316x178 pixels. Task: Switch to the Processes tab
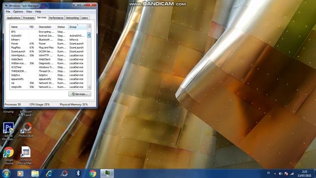(x=29, y=18)
